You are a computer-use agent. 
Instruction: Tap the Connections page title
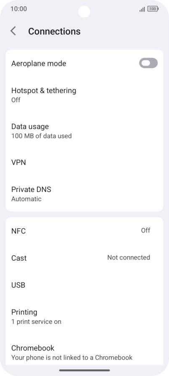[54, 32]
